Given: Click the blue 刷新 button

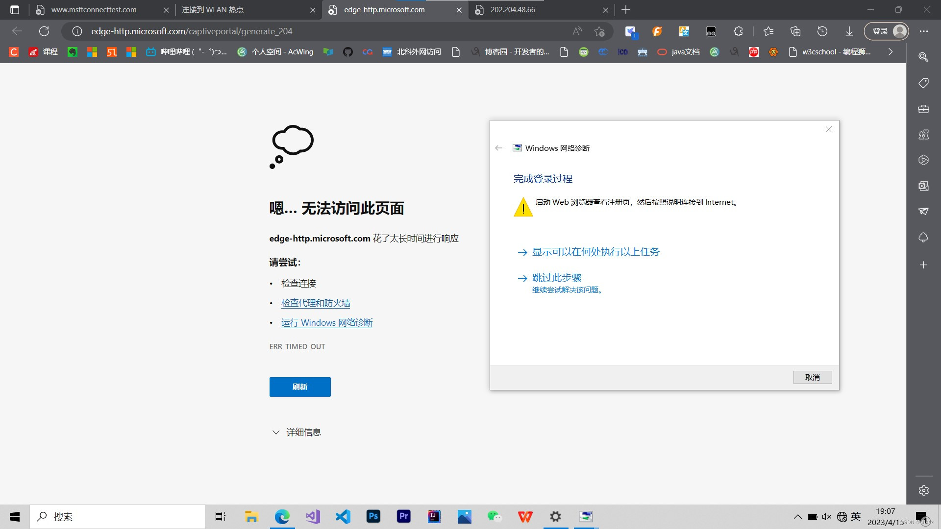Looking at the screenshot, I should [300, 387].
